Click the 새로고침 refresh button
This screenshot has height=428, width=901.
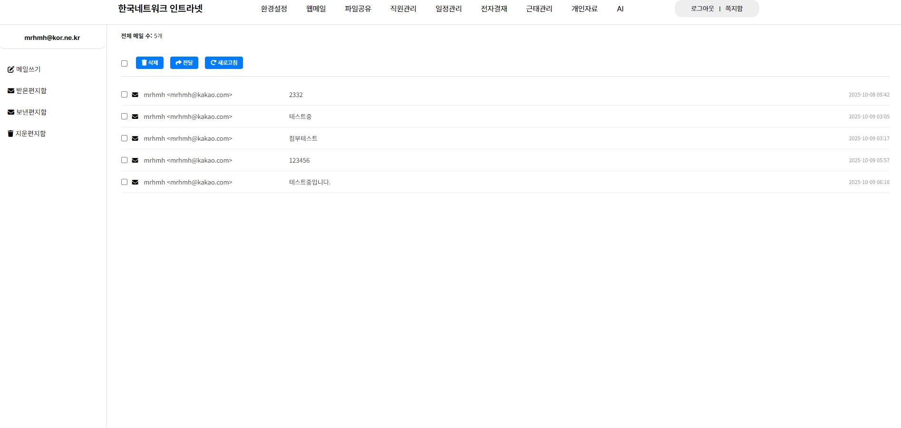point(223,63)
